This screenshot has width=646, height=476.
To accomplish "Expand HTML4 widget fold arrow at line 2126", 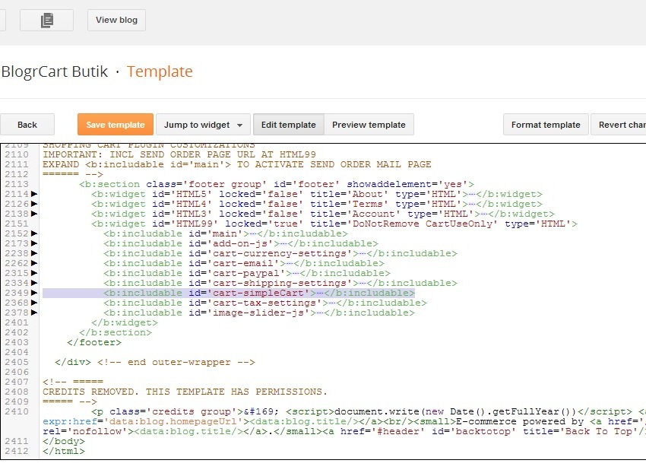I will click(x=34, y=204).
